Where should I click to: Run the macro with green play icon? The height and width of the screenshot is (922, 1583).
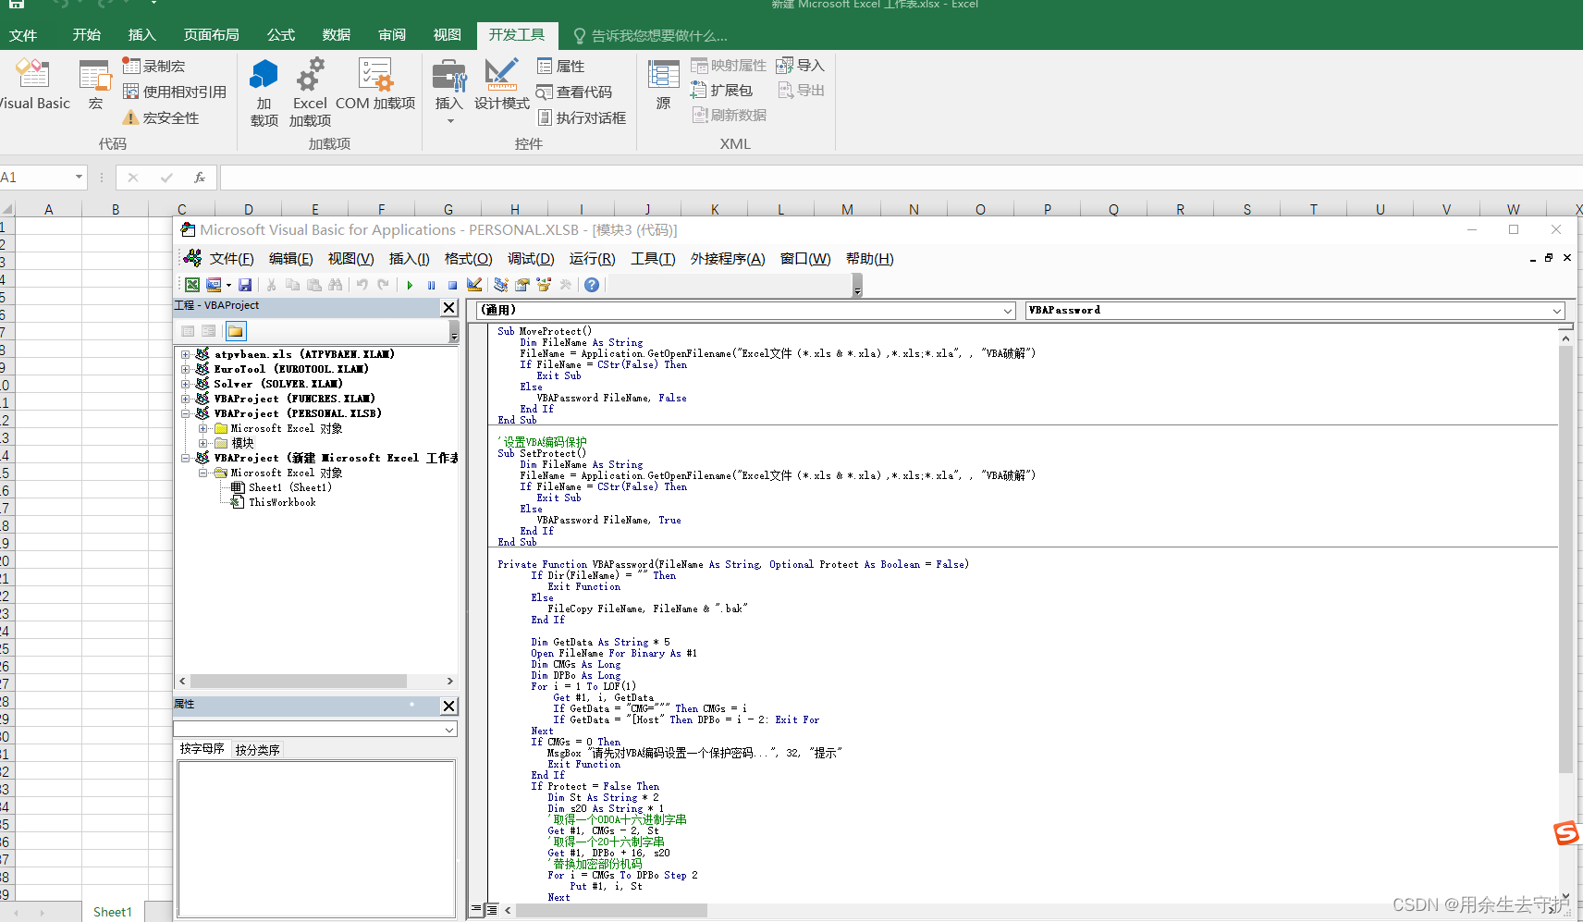(x=410, y=285)
